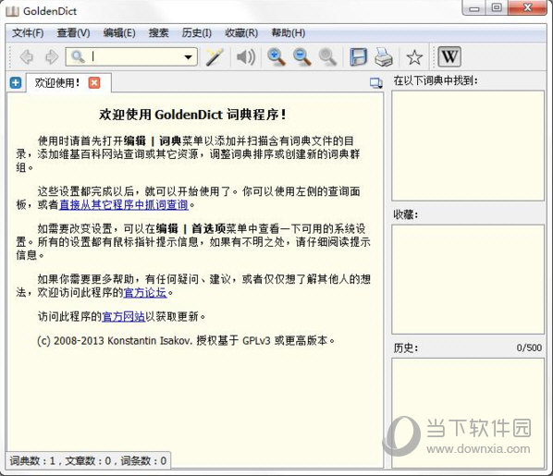Open the tab list dropdown button
This screenshot has height=476, width=553.
click(376, 83)
